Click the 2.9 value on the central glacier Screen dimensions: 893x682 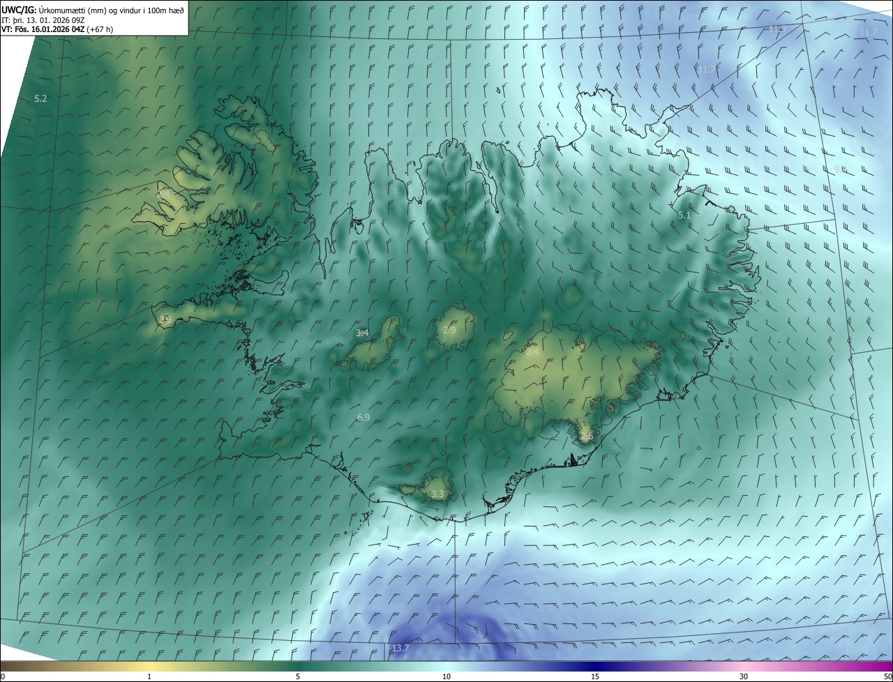(x=449, y=330)
